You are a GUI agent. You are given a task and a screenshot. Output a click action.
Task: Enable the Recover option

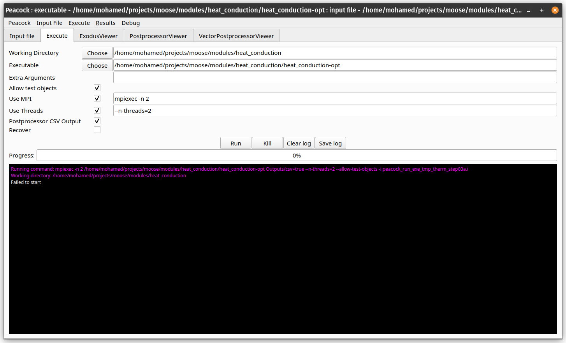coord(97,129)
